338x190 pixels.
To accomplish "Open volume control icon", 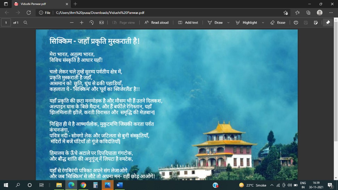I will point(290,185).
